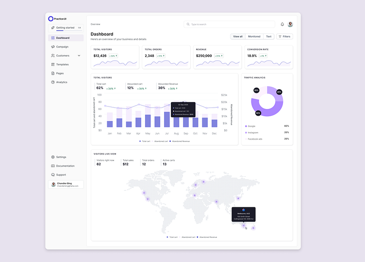Switch to the Text segment
Screen dimensions: 365x262
pyautogui.click(x=268, y=36)
